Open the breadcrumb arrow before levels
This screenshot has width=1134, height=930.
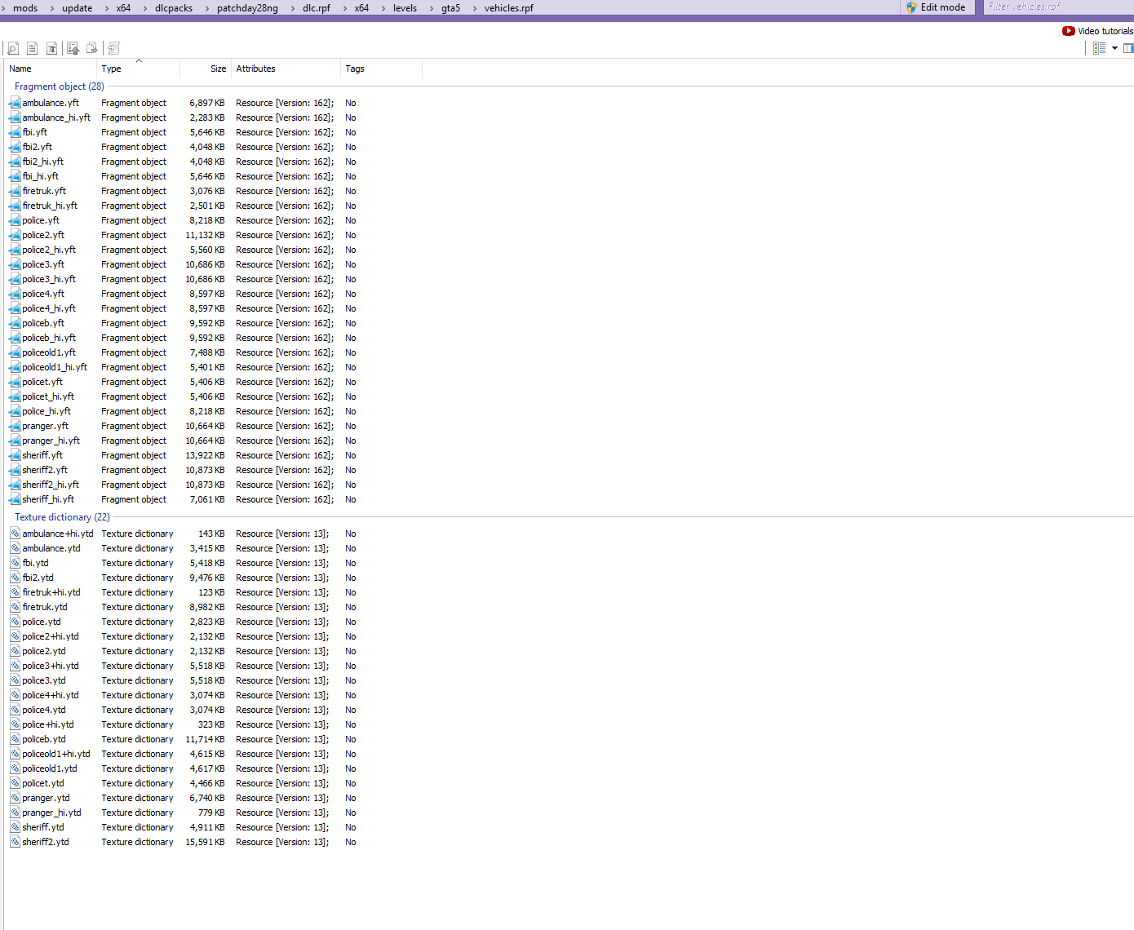click(x=383, y=8)
